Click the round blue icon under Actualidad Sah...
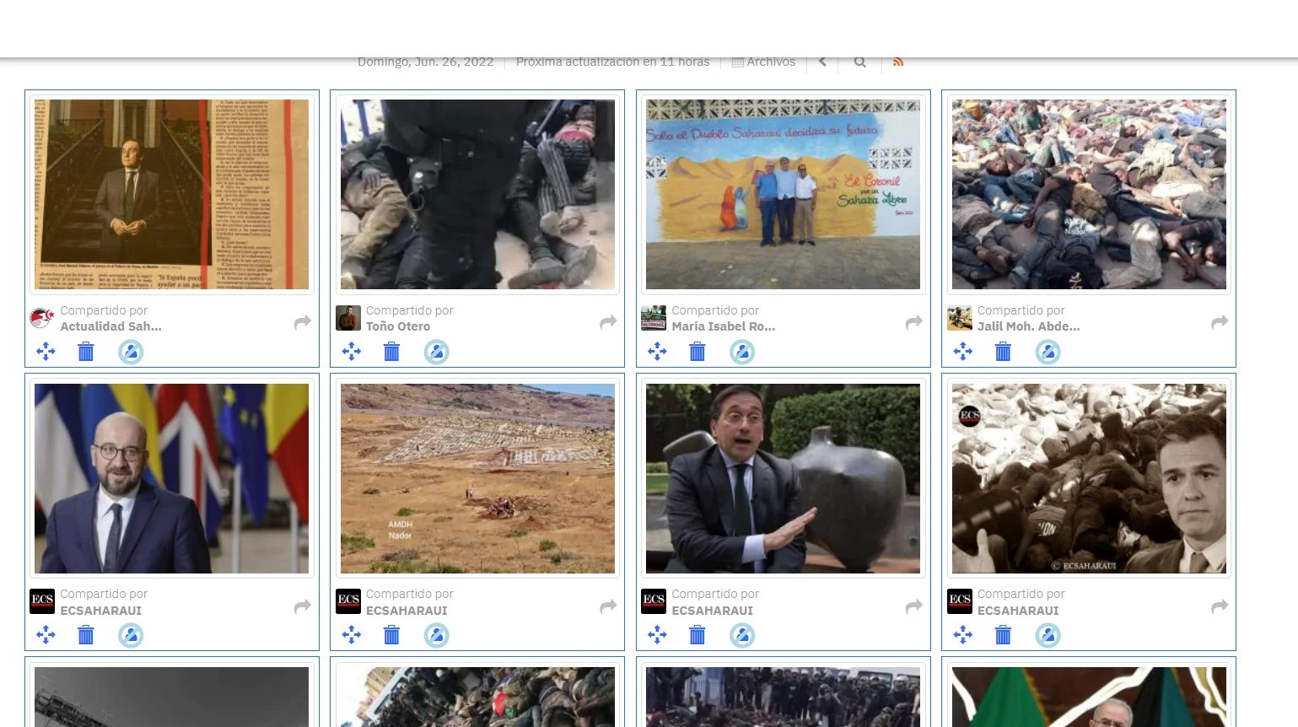This screenshot has width=1298, height=727. 131,352
